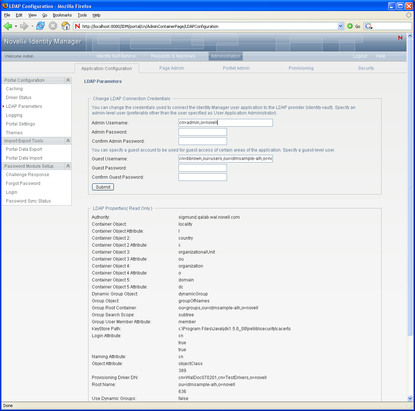Screen dimensions: 415x411
Task: Open Driver Status in the sidebar
Action: pos(19,98)
